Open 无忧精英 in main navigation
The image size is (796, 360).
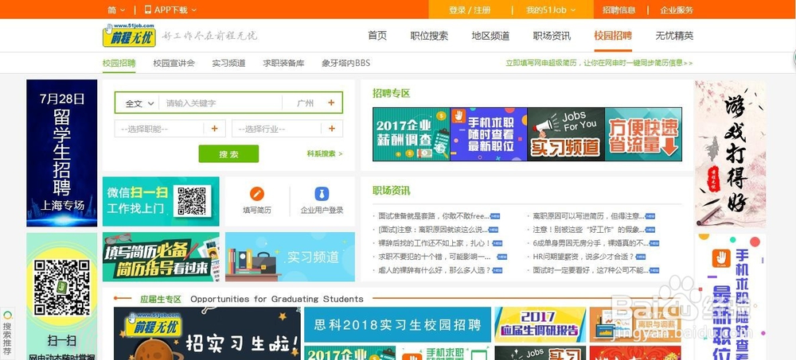(x=674, y=36)
